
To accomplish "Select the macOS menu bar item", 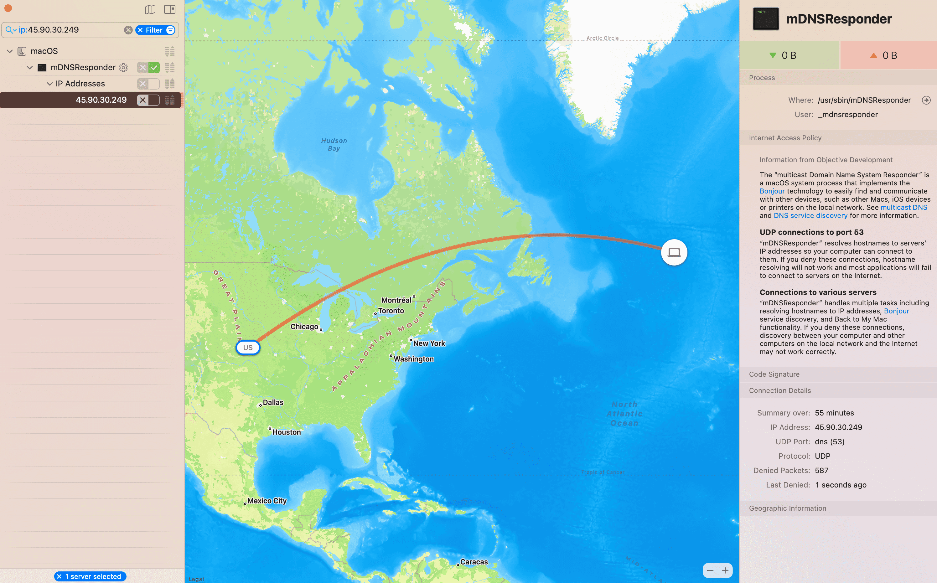I will pyautogui.click(x=44, y=50).
